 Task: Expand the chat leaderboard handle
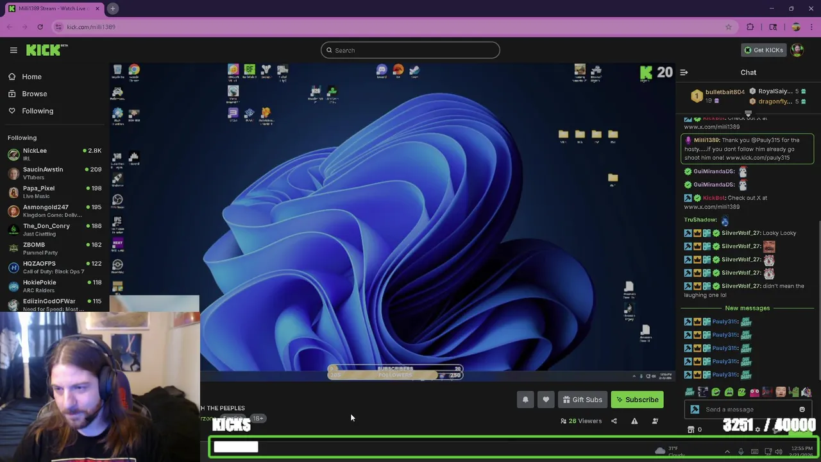748,114
